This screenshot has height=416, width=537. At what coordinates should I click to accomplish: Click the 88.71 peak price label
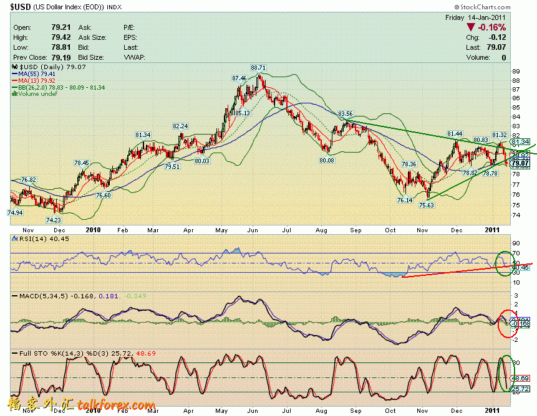(x=258, y=67)
